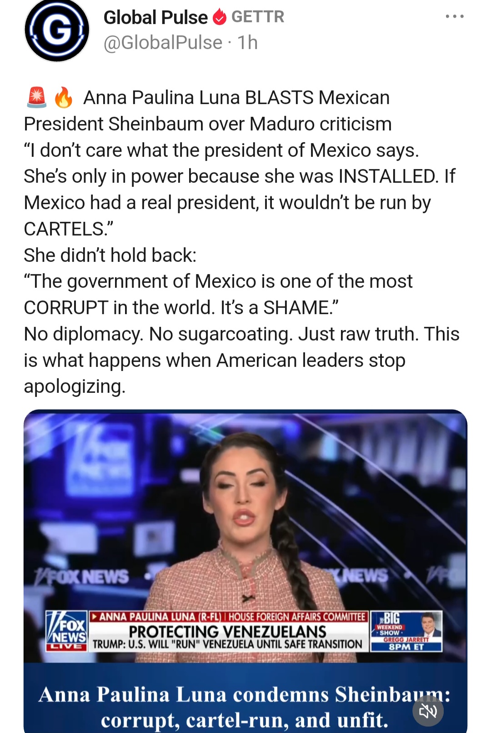Click the caption 'Anna Paulina Luna condemns Sheinbaum'
491x733 pixels.
click(x=245, y=695)
